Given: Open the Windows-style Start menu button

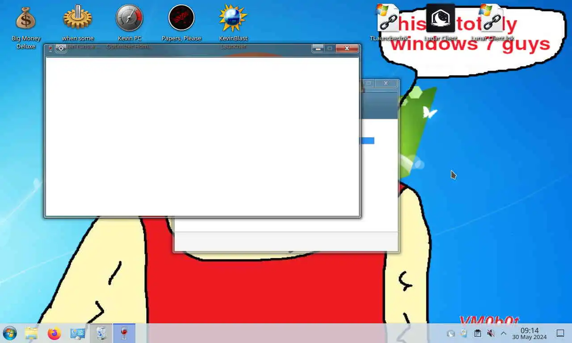Looking at the screenshot, I should 10,333.
